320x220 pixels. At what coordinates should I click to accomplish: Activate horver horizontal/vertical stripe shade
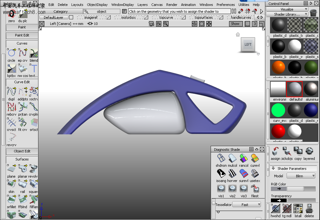(x=232, y=173)
